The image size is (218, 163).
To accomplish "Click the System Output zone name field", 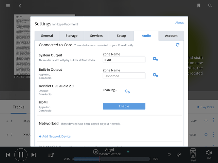I will (124, 60).
